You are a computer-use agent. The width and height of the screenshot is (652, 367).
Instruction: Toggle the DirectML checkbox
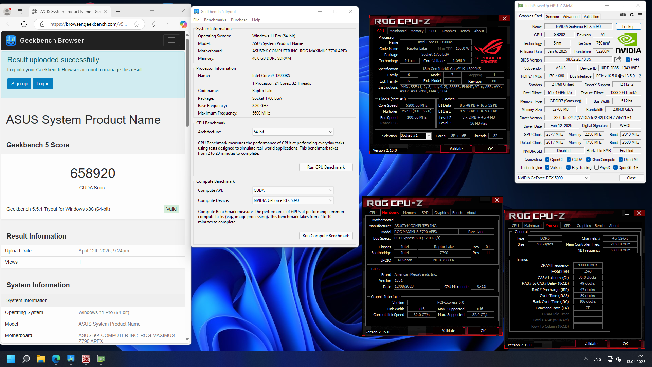coord(621,160)
